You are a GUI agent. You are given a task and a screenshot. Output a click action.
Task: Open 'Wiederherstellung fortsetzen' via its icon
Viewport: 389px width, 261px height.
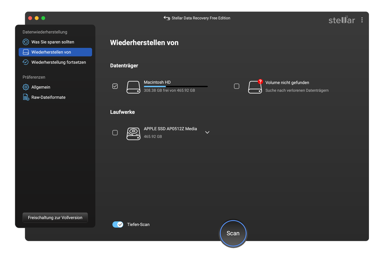tap(26, 62)
